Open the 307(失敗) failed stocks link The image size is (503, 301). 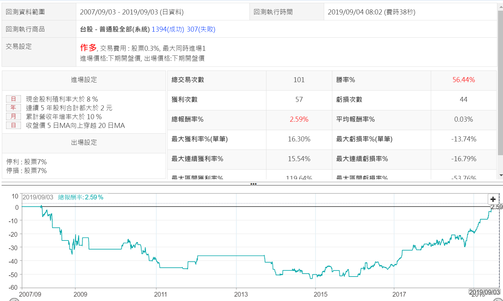tap(201, 29)
